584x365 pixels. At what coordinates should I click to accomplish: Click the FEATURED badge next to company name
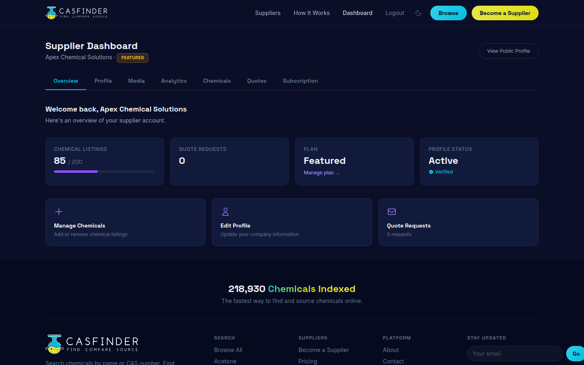click(132, 58)
